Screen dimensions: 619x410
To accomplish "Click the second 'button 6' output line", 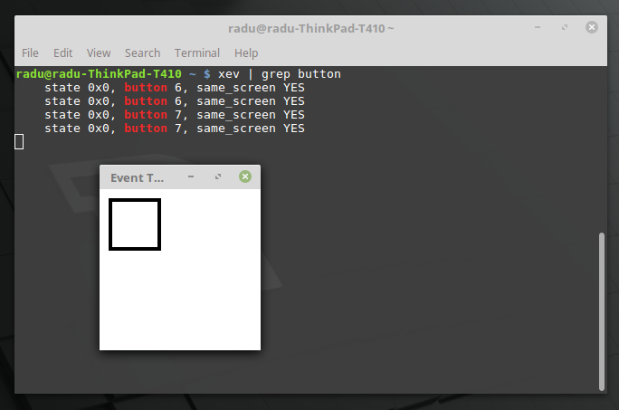I will 175,101.
